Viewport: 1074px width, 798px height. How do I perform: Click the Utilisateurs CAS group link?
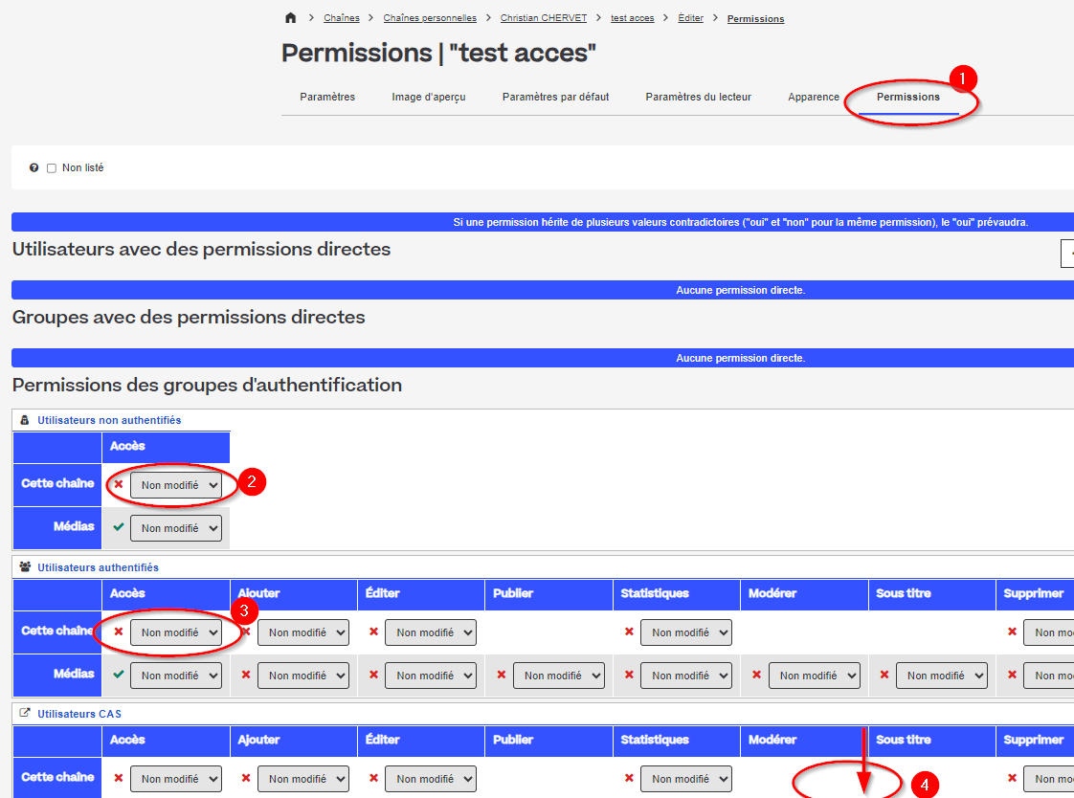coord(79,714)
